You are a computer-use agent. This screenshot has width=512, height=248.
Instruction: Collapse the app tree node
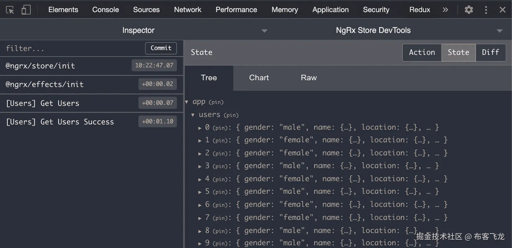pyautogui.click(x=187, y=102)
